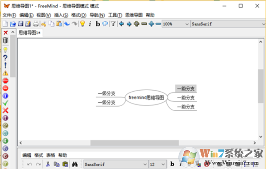Click the Save As floppy-with-pencil icon

coord(28,24)
